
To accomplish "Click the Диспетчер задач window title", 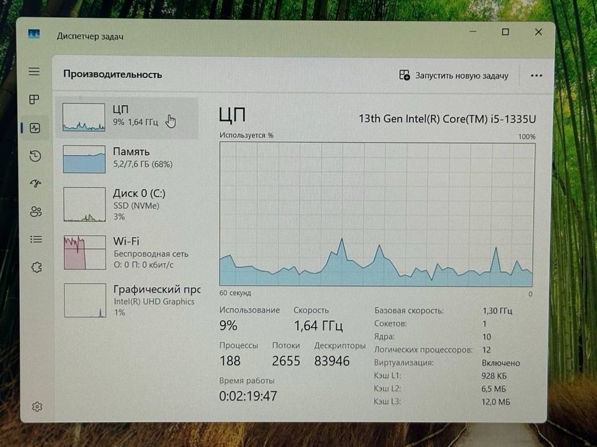I will click(90, 36).
